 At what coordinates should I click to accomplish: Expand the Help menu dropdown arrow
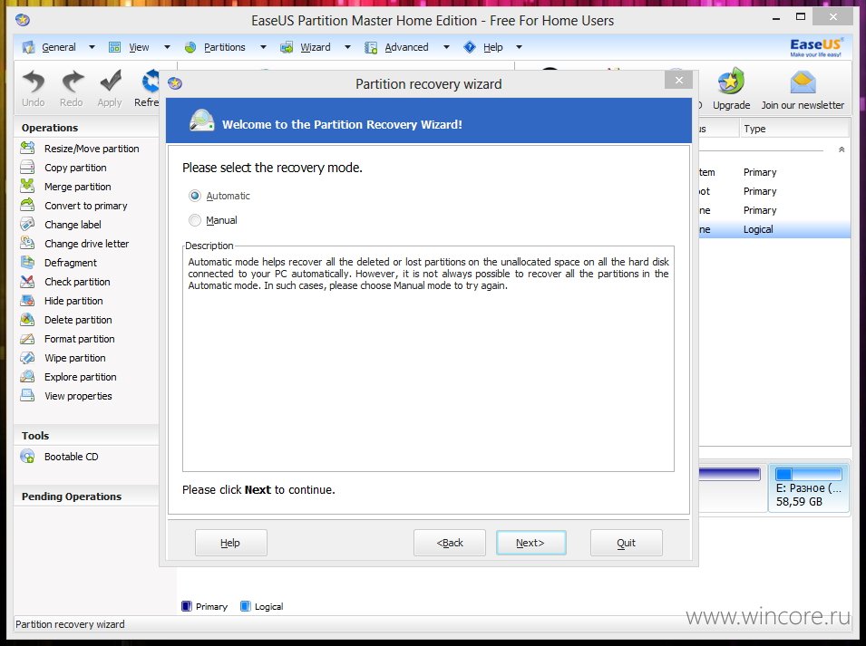click(x=520, y=47)
